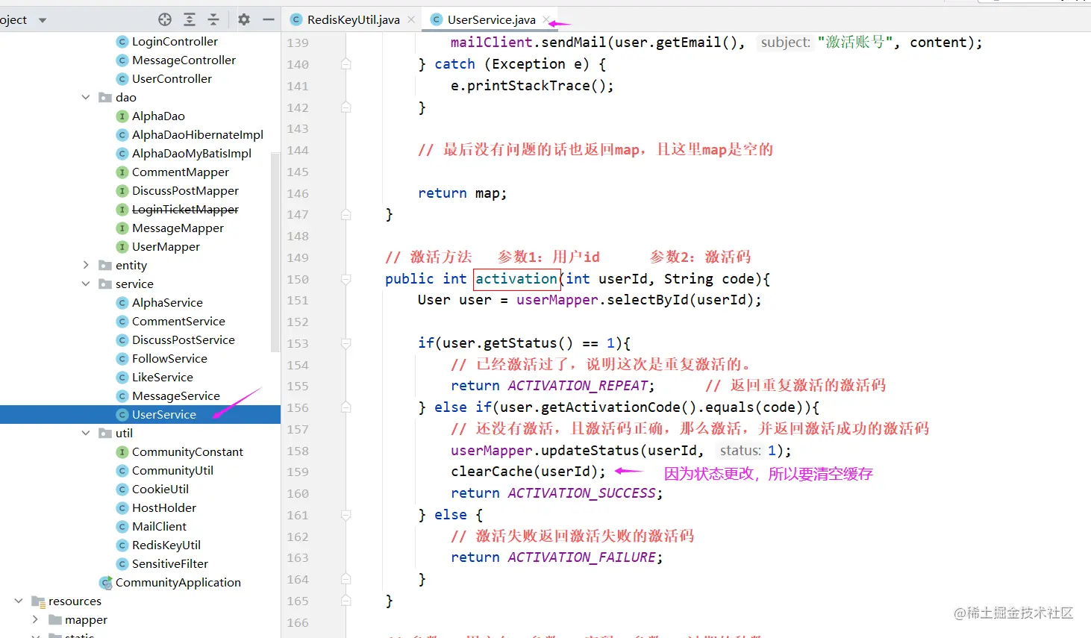This screenshot has width=1091, height=638.
Task: Click the Expand All icon in project toolbar
Action: (190, 19)
